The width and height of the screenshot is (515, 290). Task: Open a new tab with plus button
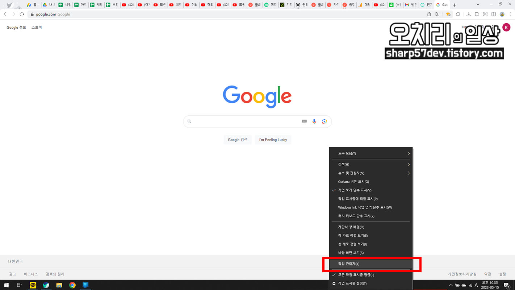[455, 5]
